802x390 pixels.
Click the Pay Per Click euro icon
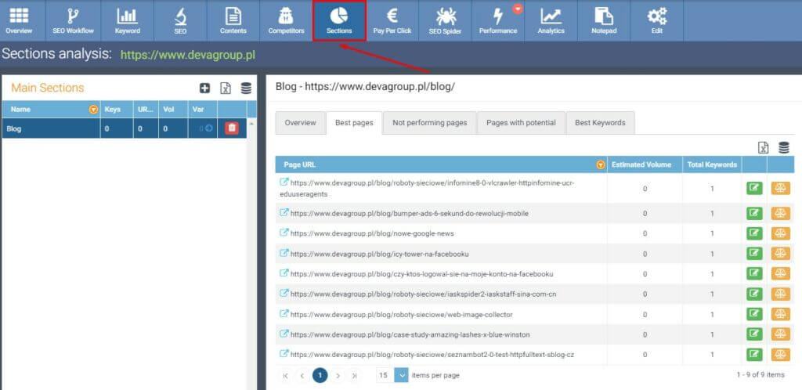[392, 20]
